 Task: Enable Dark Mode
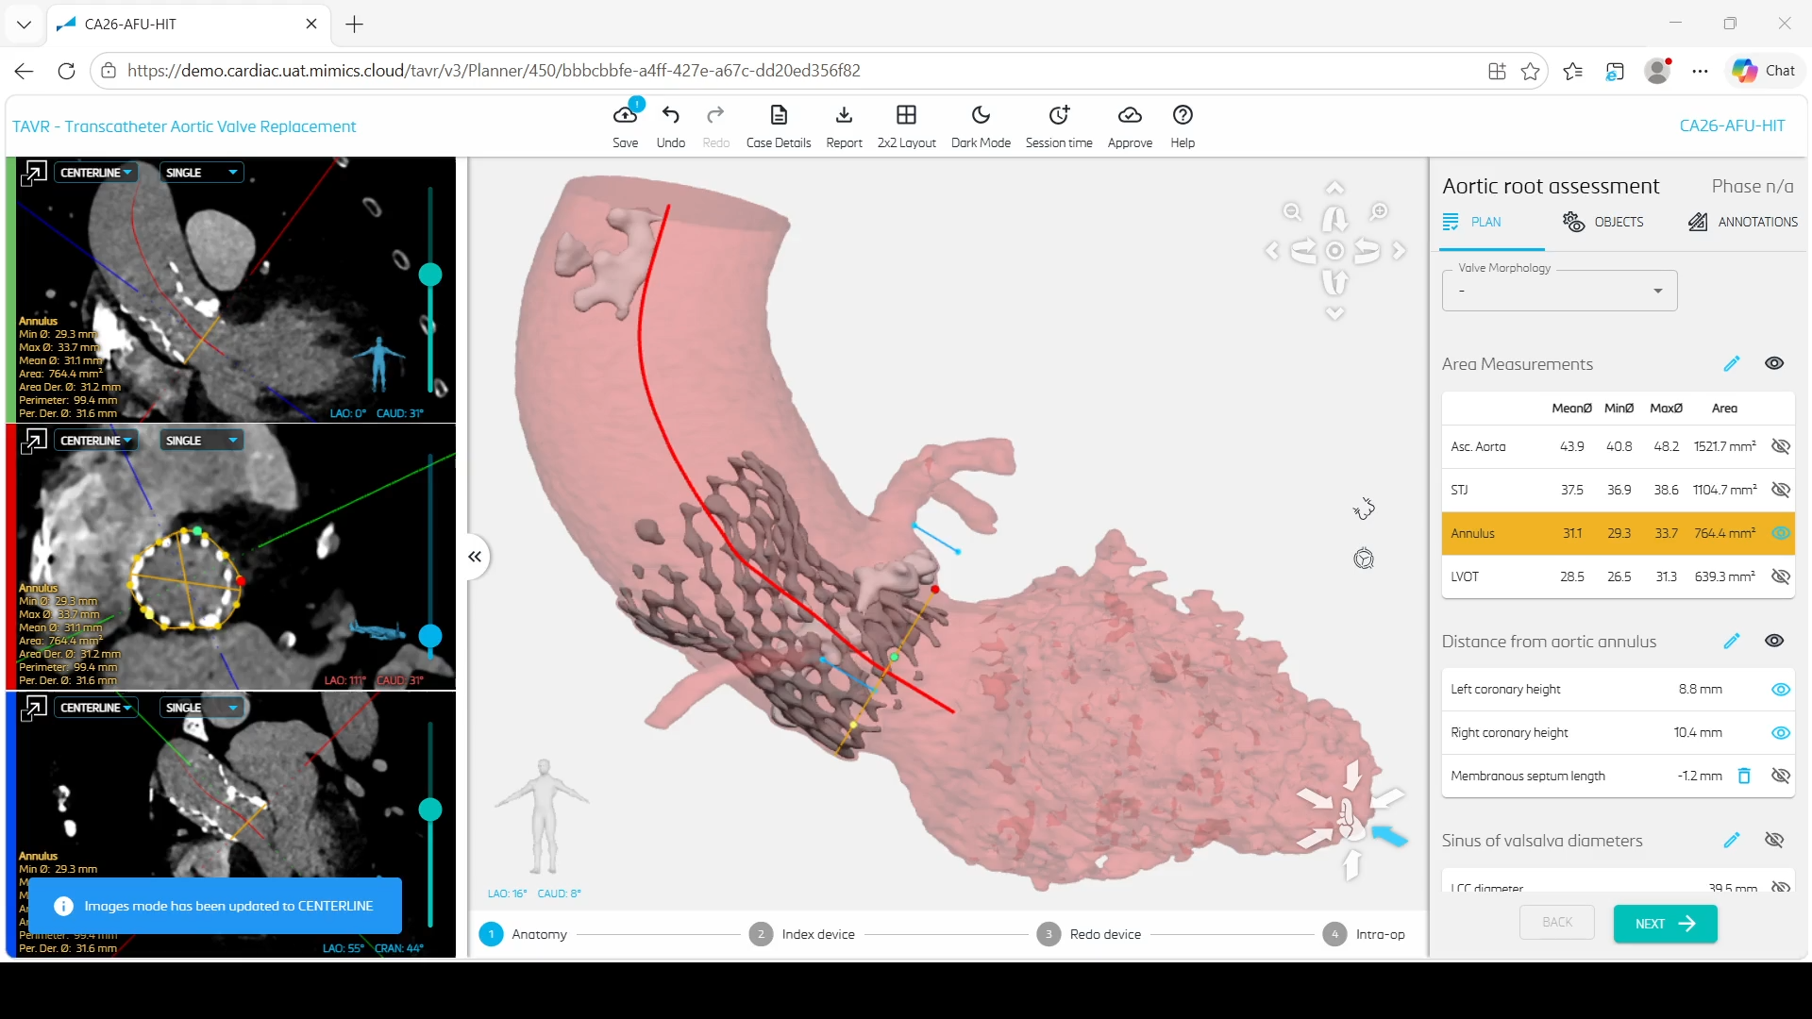click(981, 115)
